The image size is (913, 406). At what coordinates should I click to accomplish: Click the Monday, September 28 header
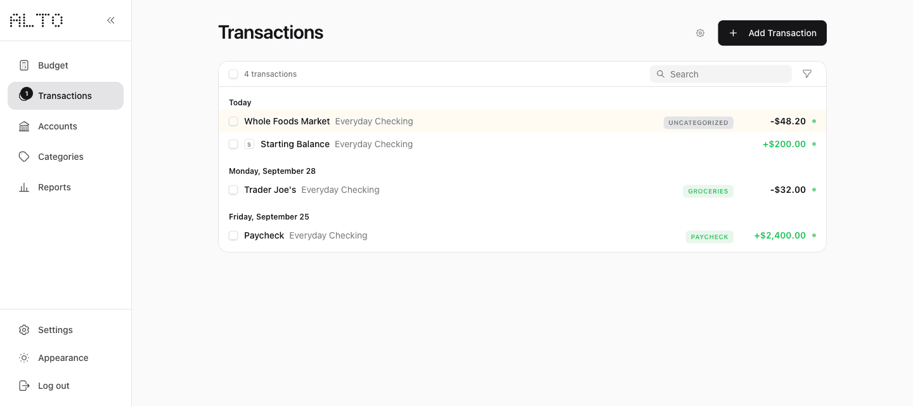pyautogui.click(x=272, y=171)
